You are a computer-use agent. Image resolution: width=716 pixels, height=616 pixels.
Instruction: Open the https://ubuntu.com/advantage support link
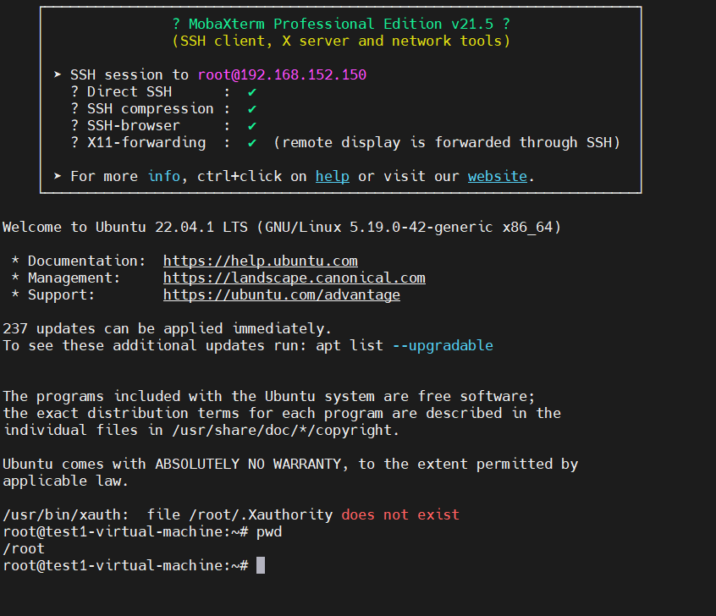pyautogui.click(x=281, y=294)
